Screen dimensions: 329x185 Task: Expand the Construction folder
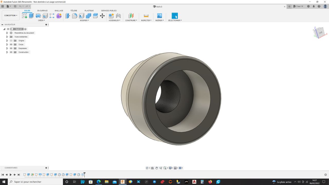7,52
